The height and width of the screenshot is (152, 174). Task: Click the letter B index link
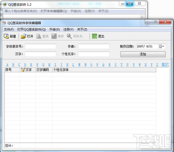(x=13, y=65)
